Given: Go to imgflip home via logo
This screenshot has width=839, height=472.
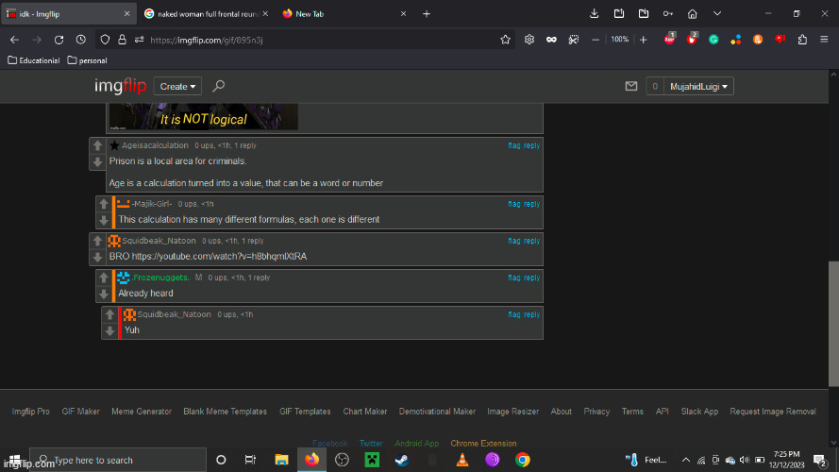Looking at the screenshot, I should (121, 86).
